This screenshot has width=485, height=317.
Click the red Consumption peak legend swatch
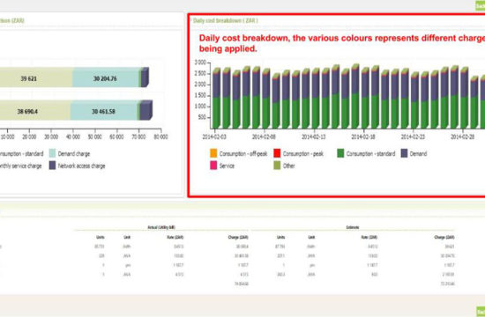(x=277, y=153)
